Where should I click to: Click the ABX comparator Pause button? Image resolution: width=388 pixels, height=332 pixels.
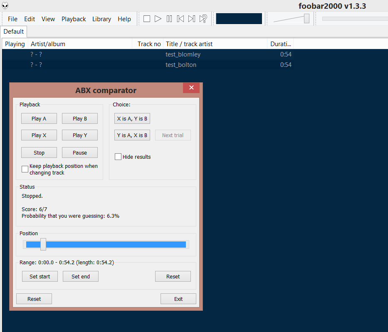pyautogui.click(x=80, y=152)
